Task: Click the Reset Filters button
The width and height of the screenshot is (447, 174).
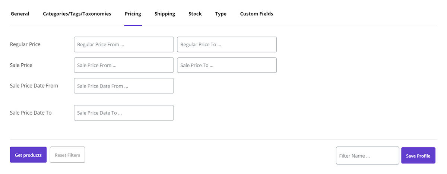Action: (x=67, y=155)
